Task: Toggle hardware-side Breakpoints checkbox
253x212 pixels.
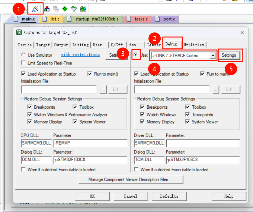Action: pos(142,107)
